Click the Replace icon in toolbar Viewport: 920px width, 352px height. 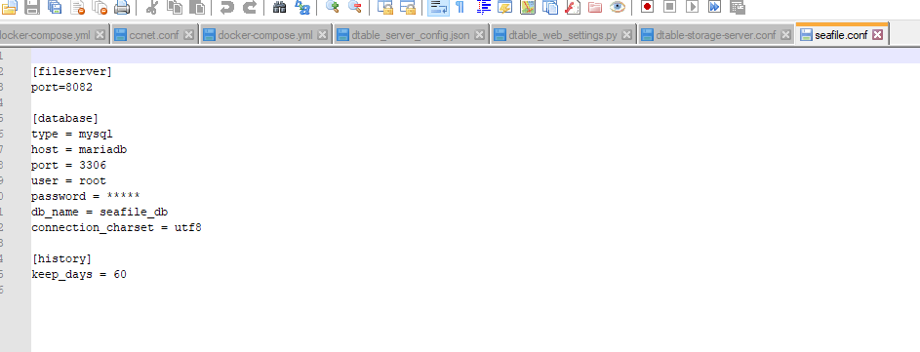[302, 7]
